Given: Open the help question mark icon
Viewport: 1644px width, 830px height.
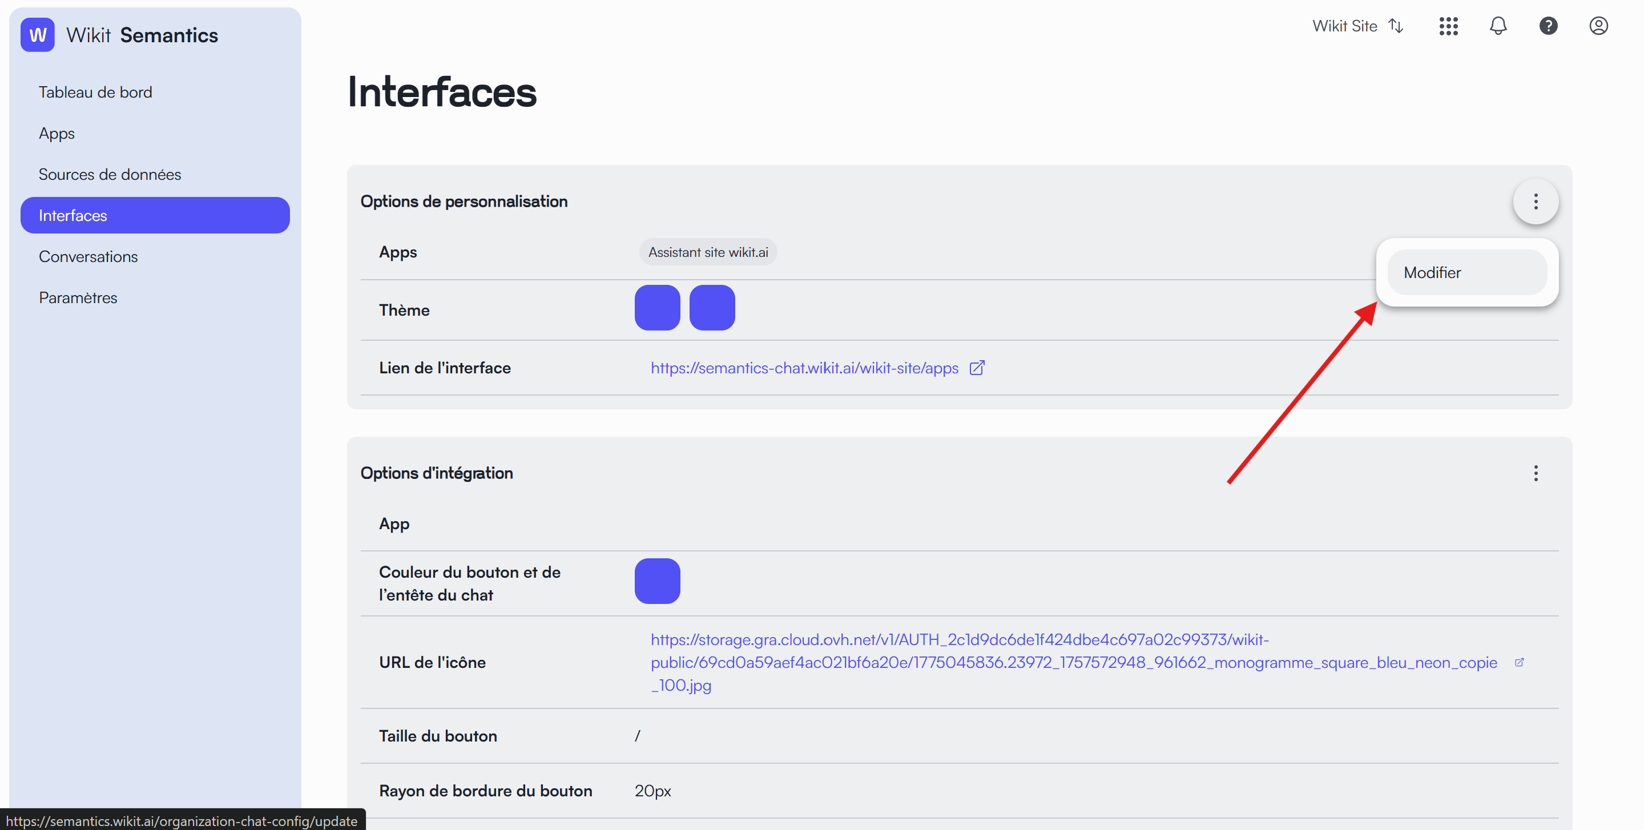Looking at the screenshot, I should [1548, 26].
